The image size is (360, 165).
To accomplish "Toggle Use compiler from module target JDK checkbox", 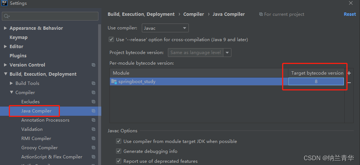I will [118, 141].
